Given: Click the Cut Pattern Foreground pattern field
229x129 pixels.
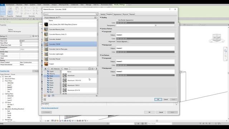Looking at the screenshot, I should click(x=145, y=61).
